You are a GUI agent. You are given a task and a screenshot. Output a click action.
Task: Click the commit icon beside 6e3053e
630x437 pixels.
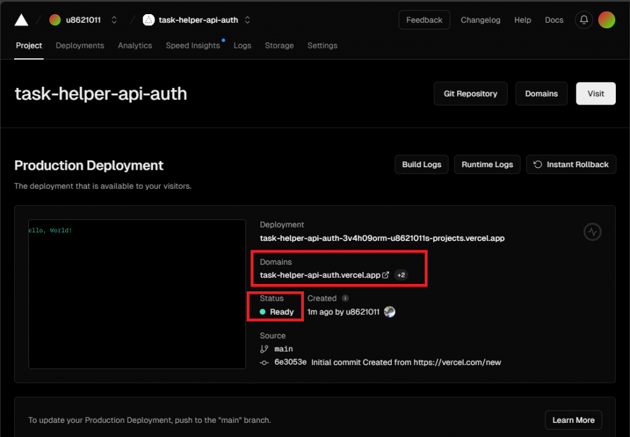tap(264, 363)
